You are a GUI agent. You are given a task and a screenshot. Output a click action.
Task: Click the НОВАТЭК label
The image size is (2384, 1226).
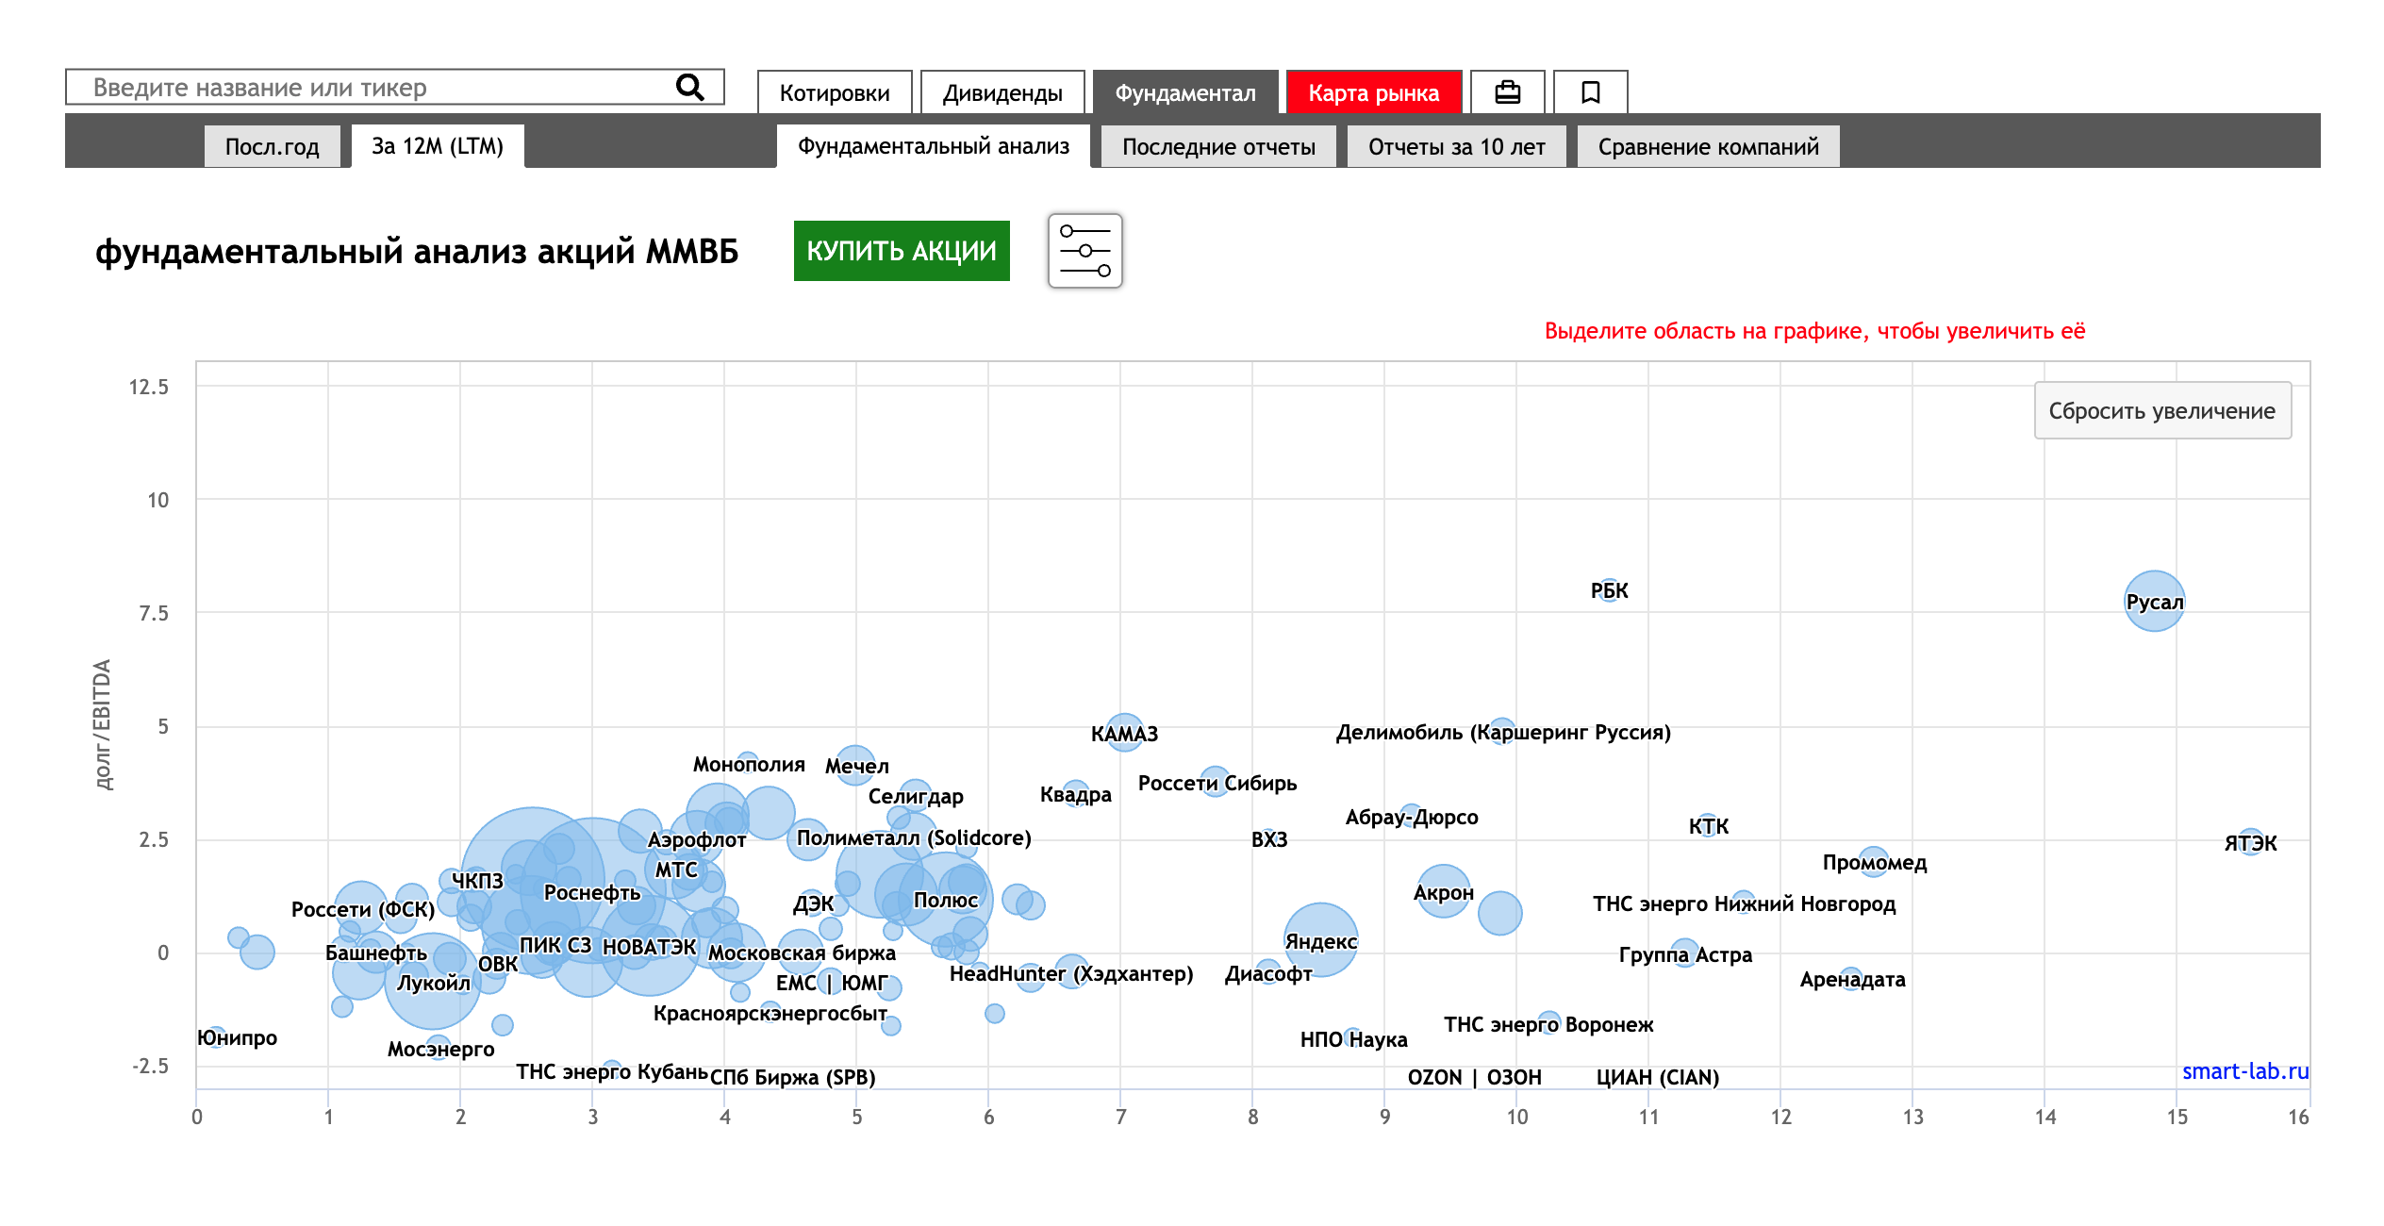coord(649,946)
